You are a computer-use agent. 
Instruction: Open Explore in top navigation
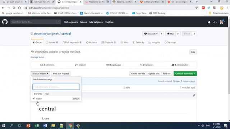[x=109, y=22]
